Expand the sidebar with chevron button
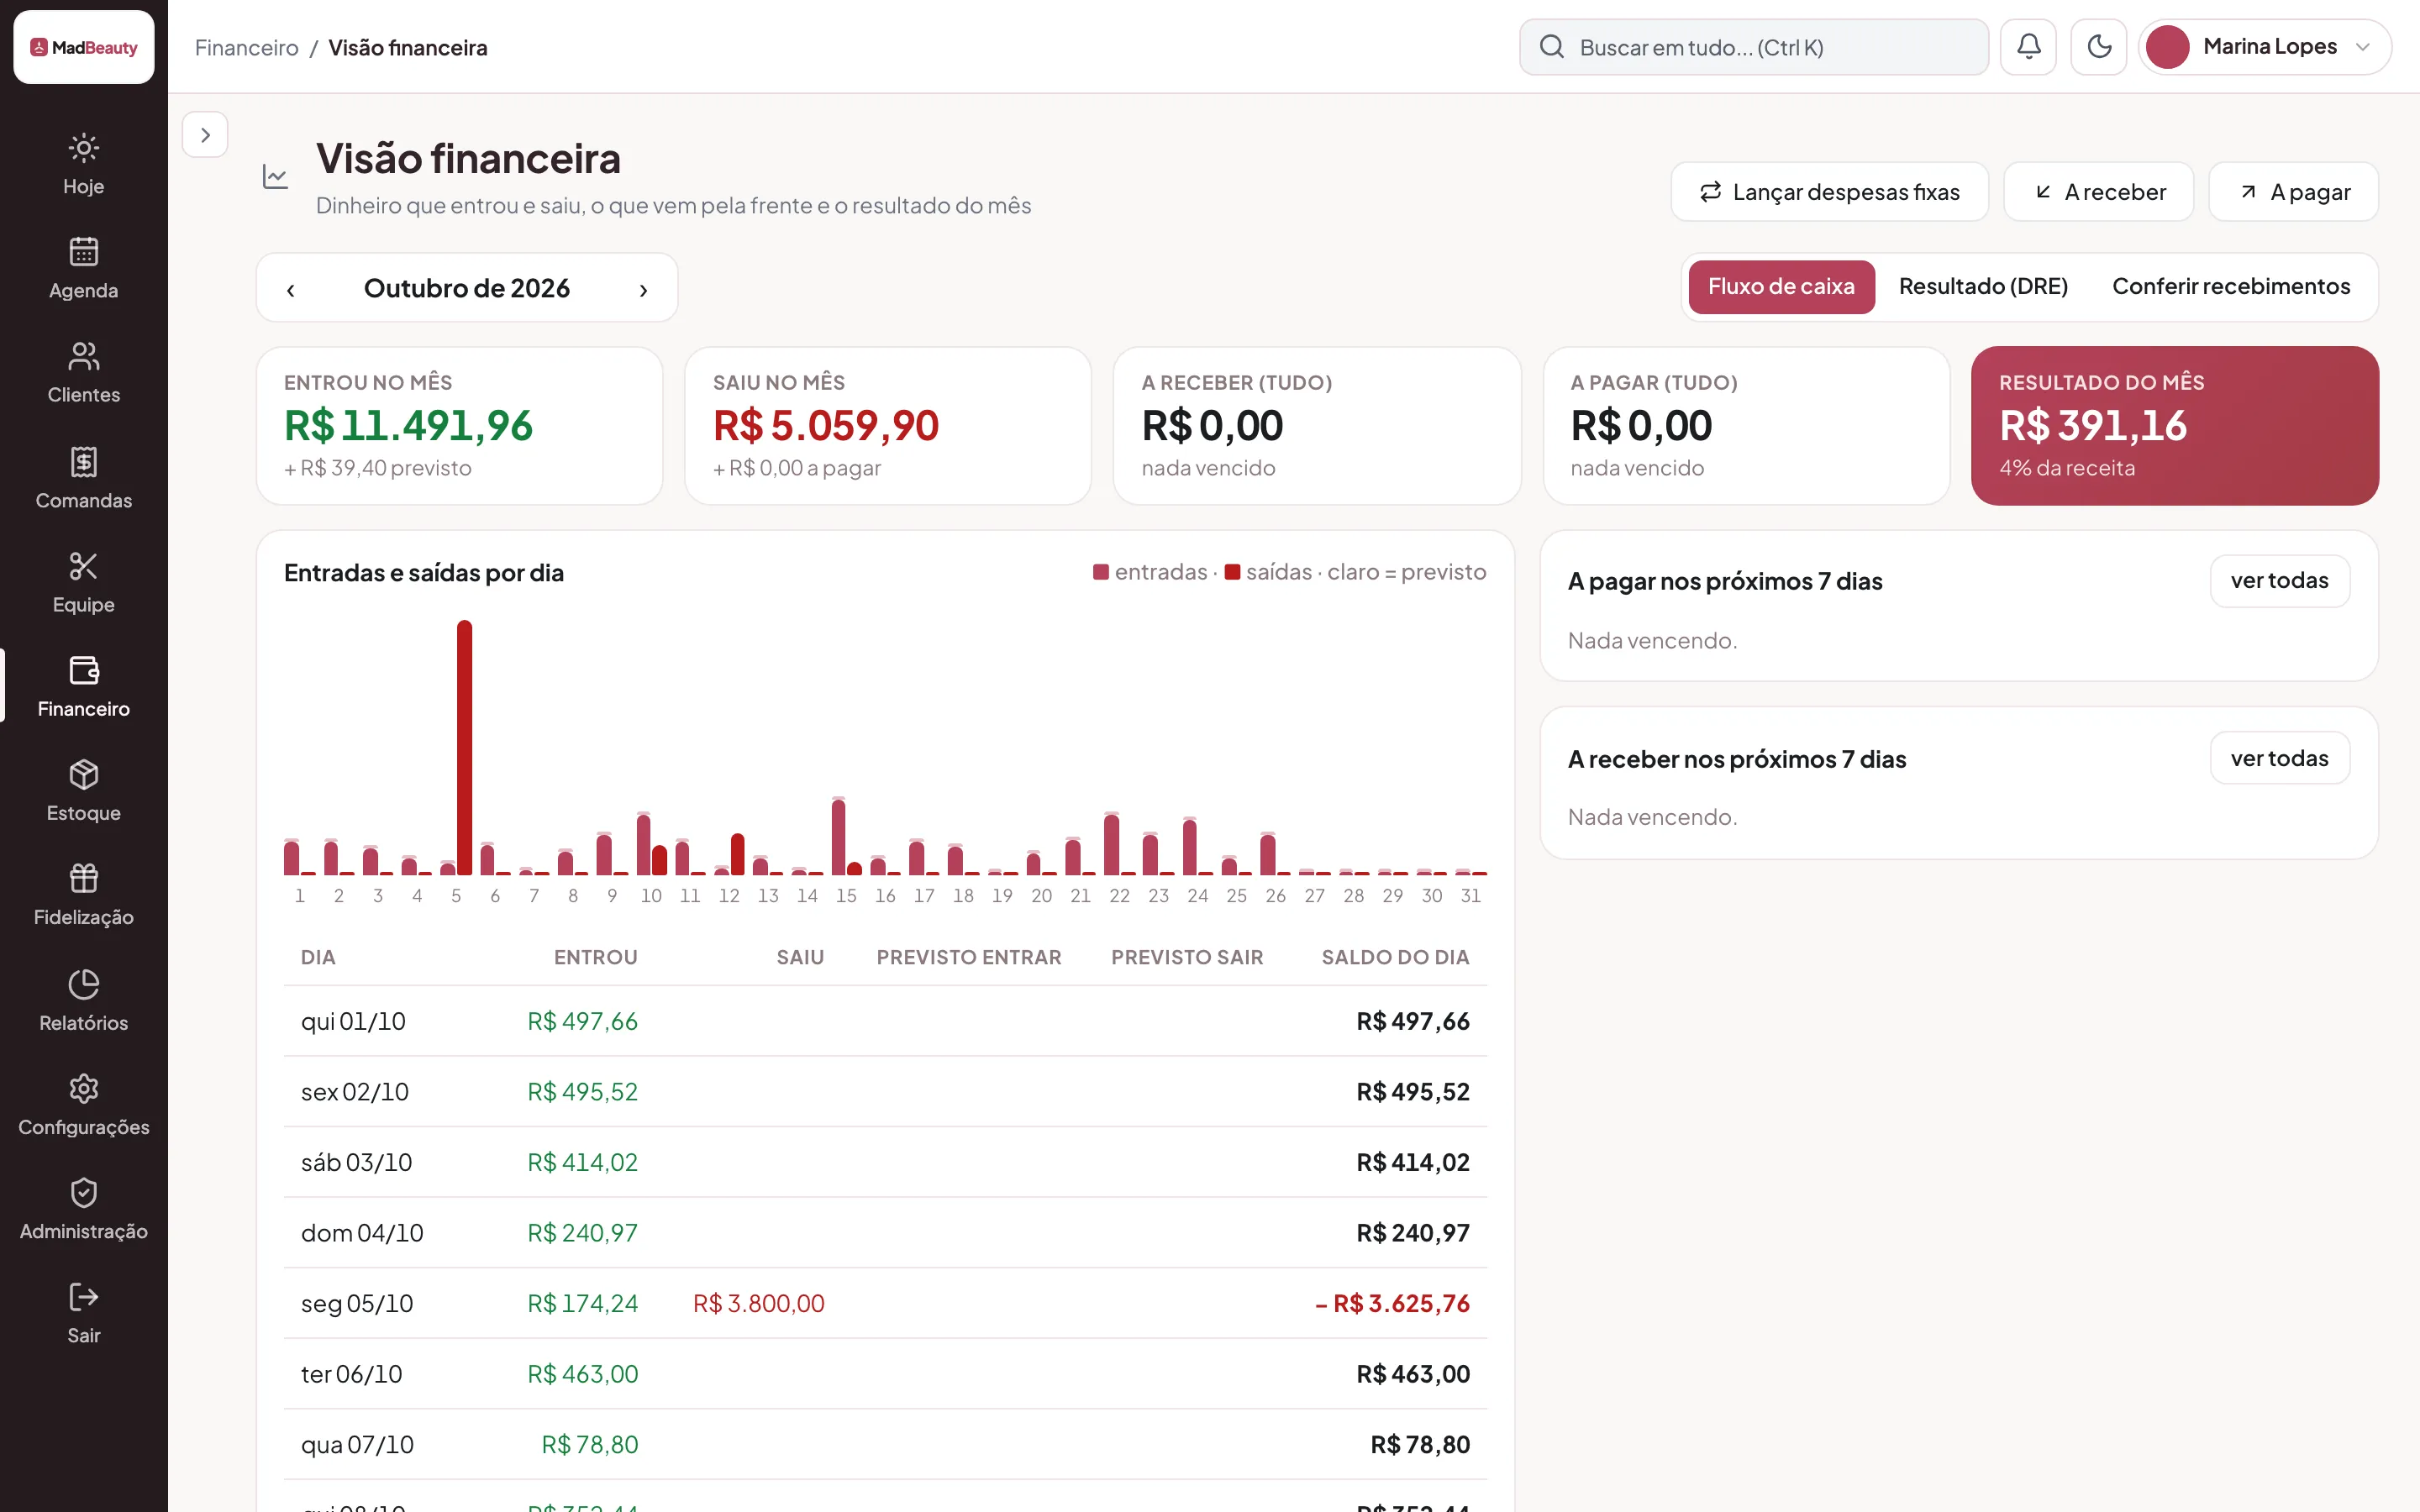2420x1512 pixels. click(x=205, y=135)
